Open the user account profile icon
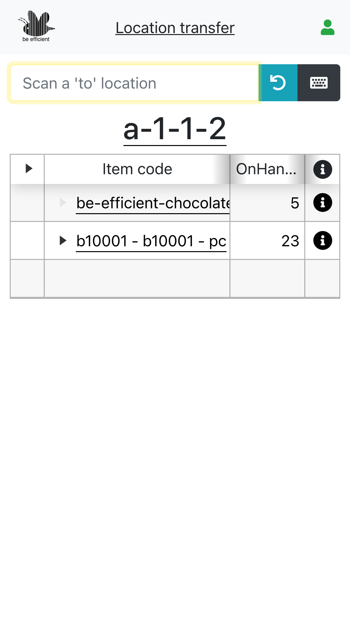This screenshot has height=623, width=350. click(x=327, y=28)
